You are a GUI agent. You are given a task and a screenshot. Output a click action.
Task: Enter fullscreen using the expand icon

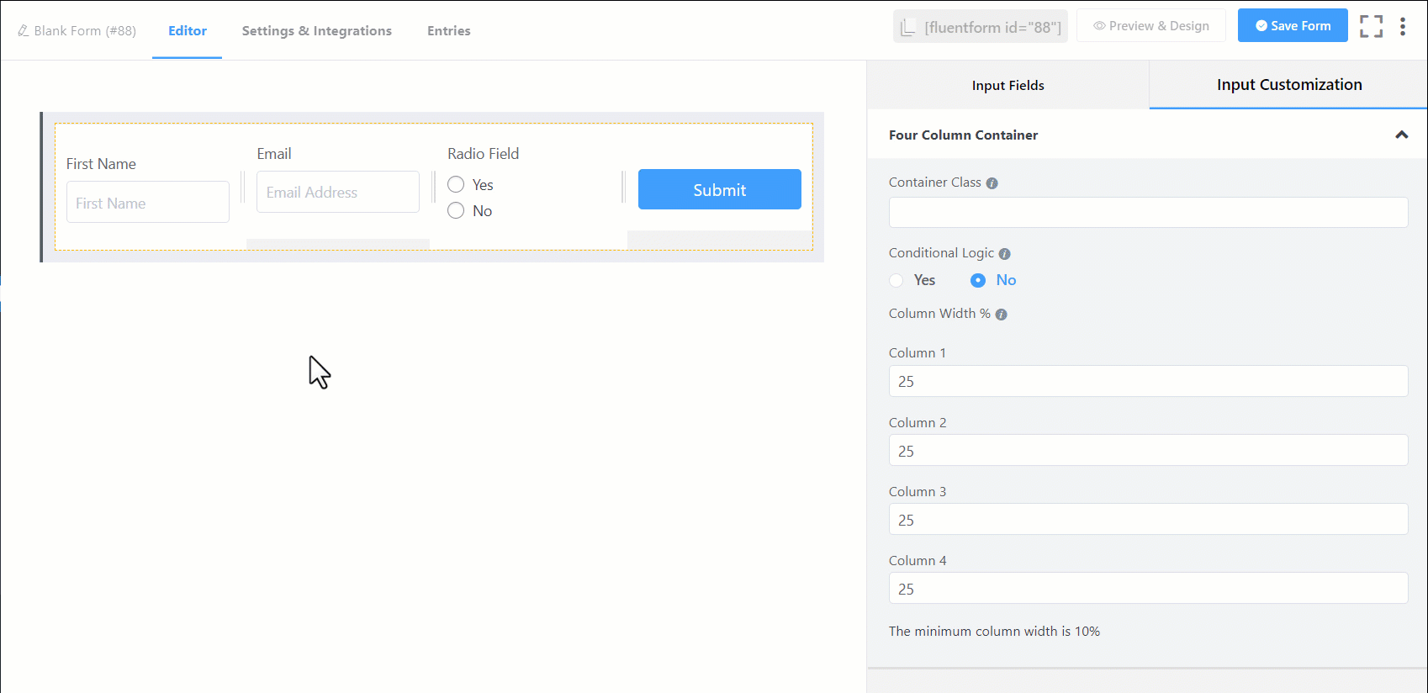tap(1371, 27)
